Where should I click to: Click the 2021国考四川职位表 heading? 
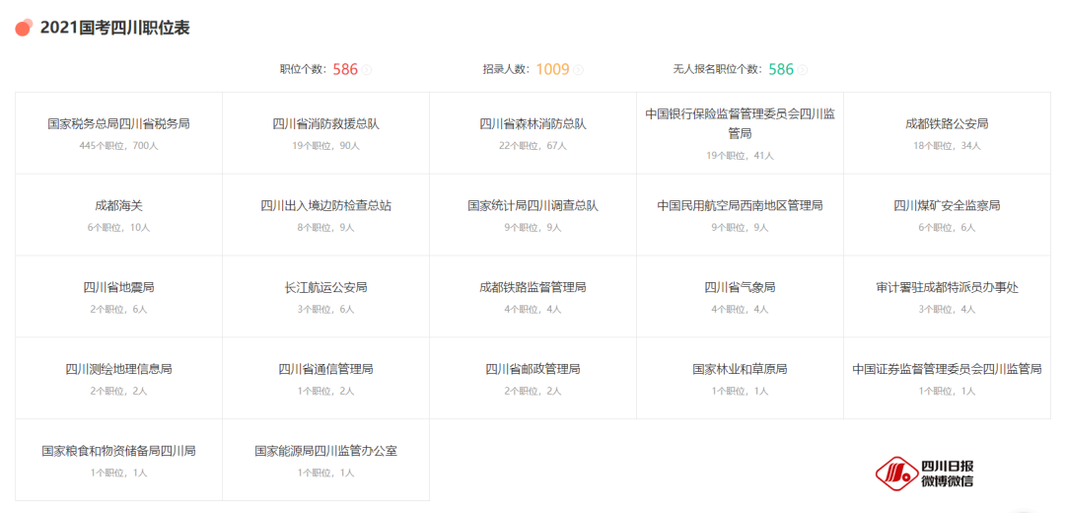tap(114, 28)
